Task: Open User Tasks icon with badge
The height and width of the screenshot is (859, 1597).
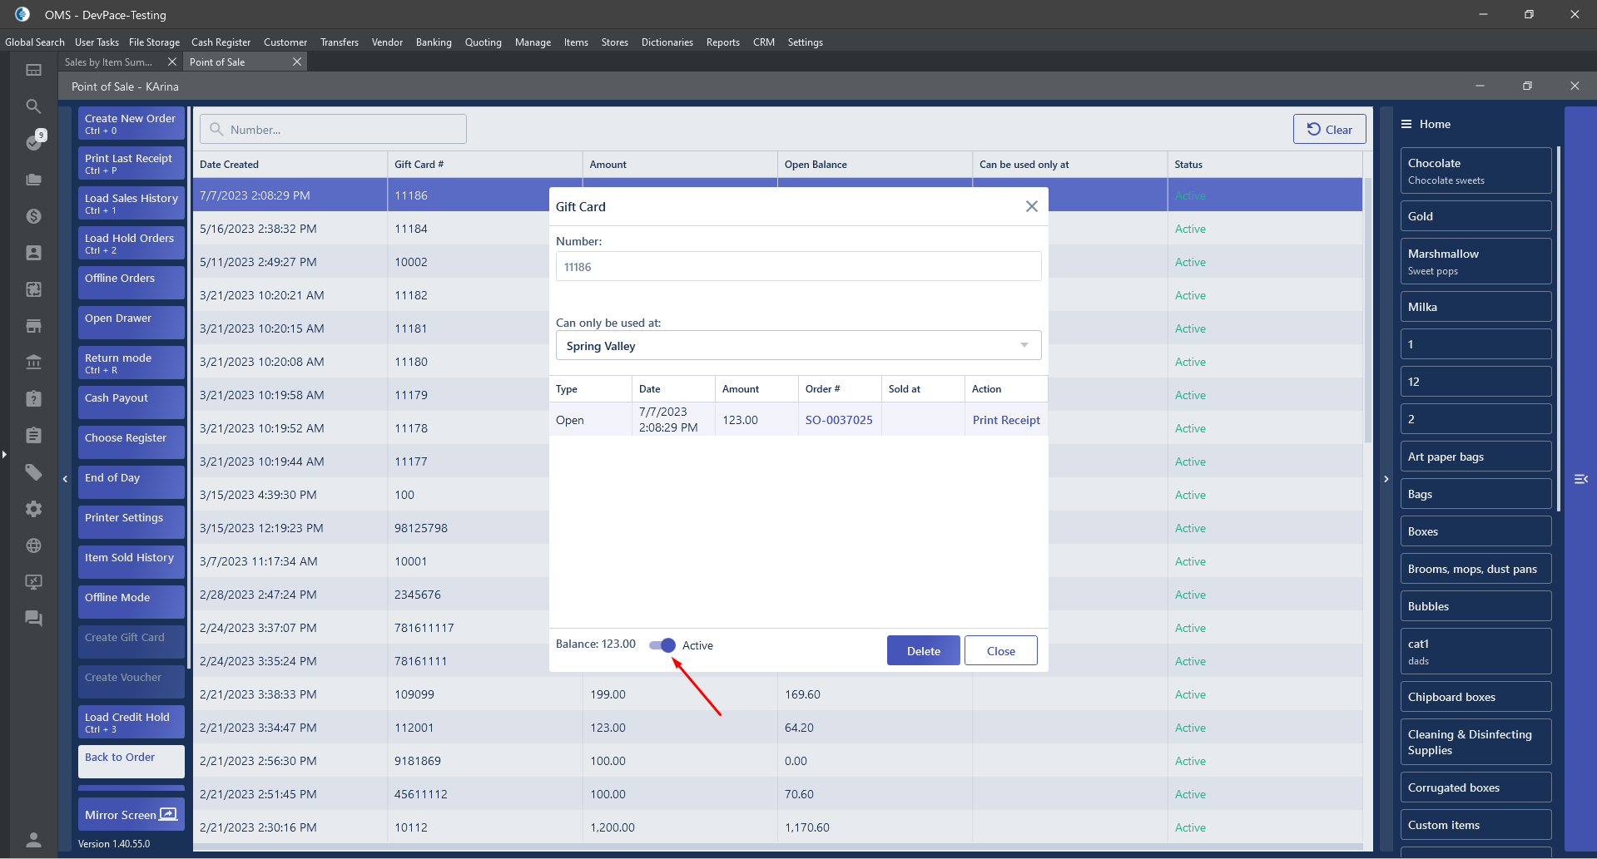Action: (x=34, y=142)
